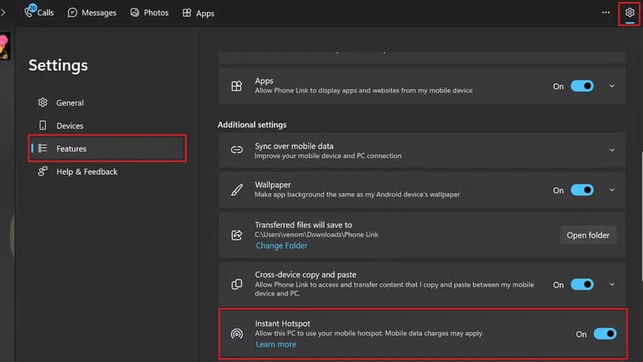Click the Wallpaper paintbrush icon
This screenshot has height=362, width=643.
tap(237, 190)
